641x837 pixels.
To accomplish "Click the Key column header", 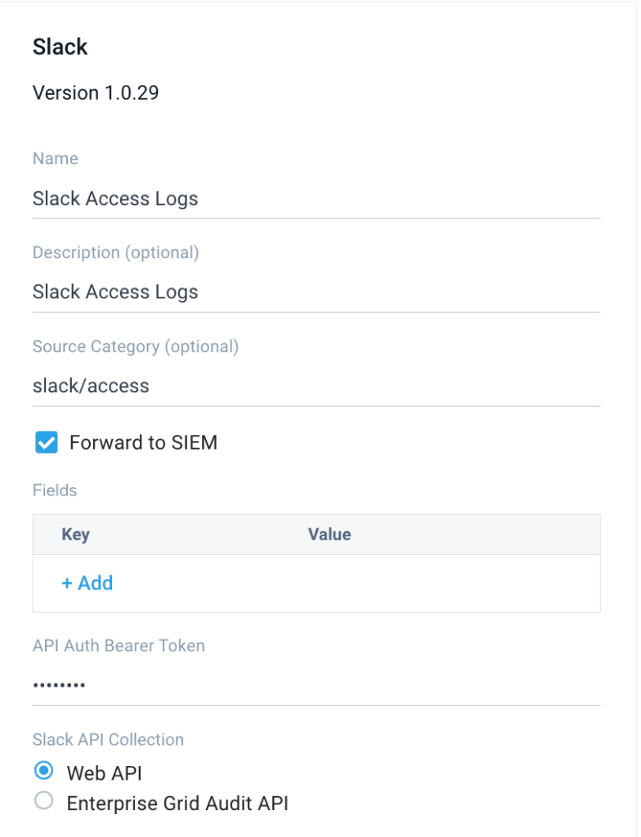I will click(x=75, y=534).
